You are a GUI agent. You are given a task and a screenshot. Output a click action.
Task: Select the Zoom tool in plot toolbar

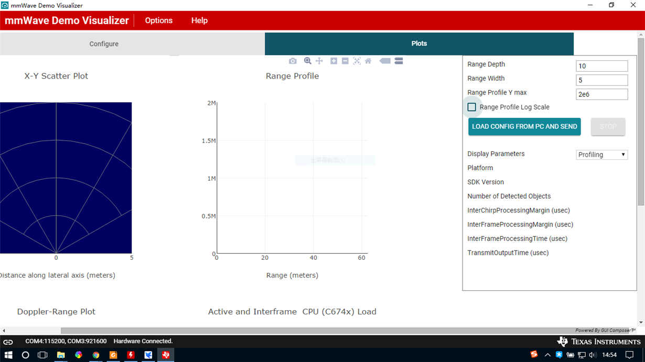tap(308, 61)
